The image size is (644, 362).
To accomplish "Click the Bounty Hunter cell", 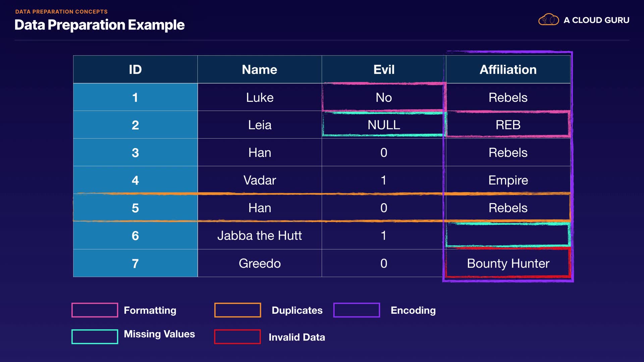I will click(x=508, y=263).
